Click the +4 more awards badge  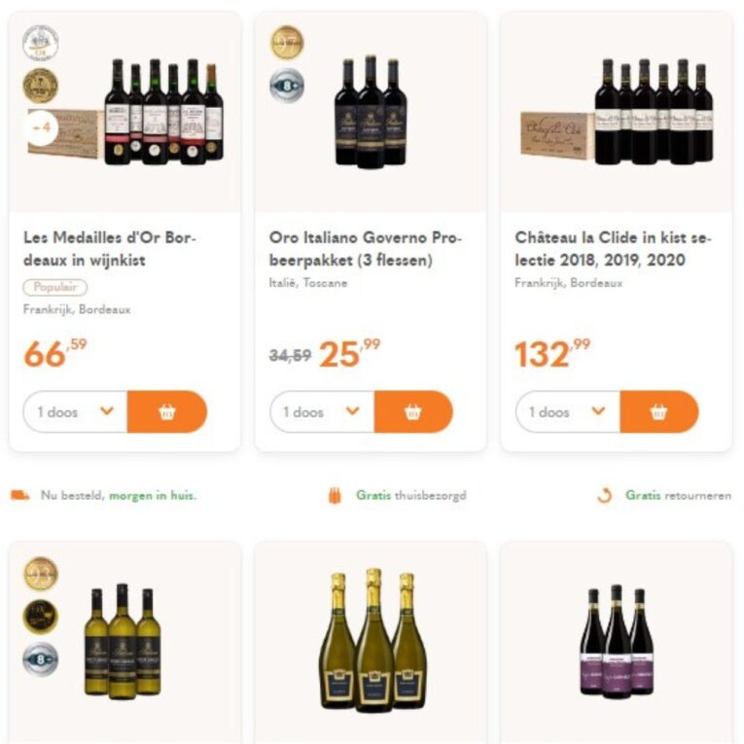point(41,127)
